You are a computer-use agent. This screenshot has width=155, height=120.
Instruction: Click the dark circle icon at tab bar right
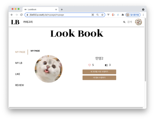[x=143, y=9]
